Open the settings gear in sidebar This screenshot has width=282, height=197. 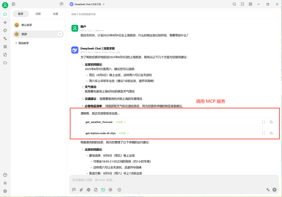(x=5, y=191)
